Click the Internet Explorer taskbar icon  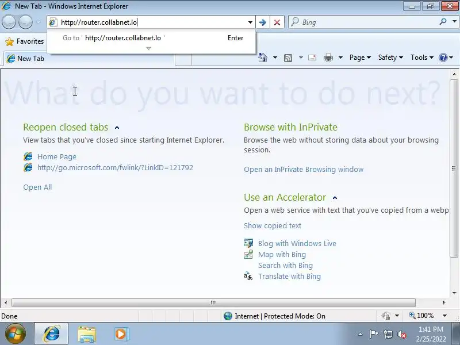[x=51, y=333]
